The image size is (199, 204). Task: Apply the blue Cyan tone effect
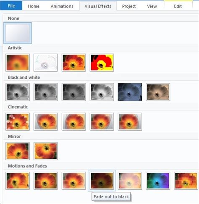pyautogui.click(x=130, y=92)
